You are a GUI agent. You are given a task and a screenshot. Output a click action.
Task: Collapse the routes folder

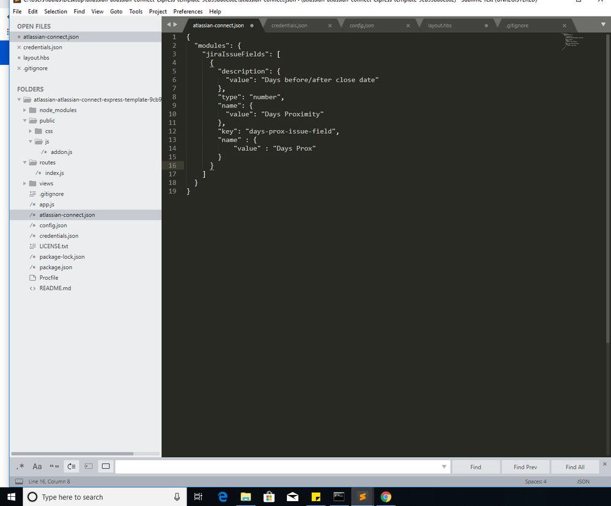[24, 163]
